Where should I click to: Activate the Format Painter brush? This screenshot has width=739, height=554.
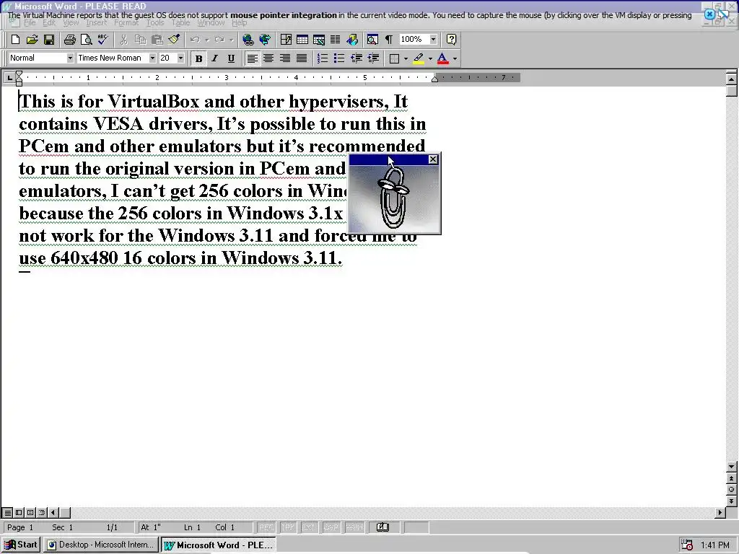click(174, 40)
